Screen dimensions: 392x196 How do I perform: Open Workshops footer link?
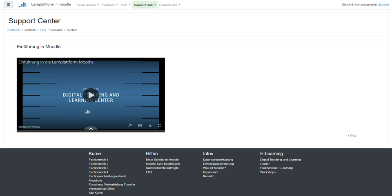click(x=268, y=172)
